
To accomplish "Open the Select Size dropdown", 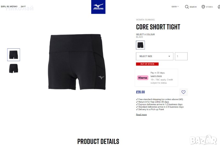I will pyautogui.click(x=155, y=56).
